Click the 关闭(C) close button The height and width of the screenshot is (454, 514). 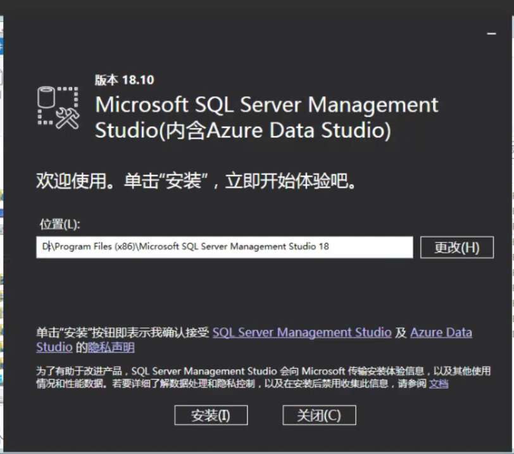319,415
